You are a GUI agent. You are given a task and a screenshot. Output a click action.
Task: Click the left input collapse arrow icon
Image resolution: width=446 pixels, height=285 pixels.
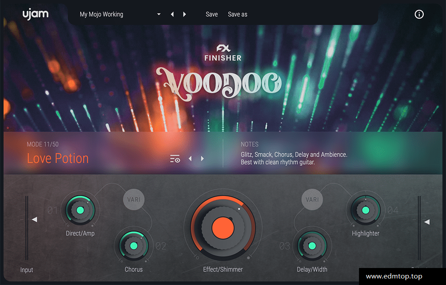point(35,219)
